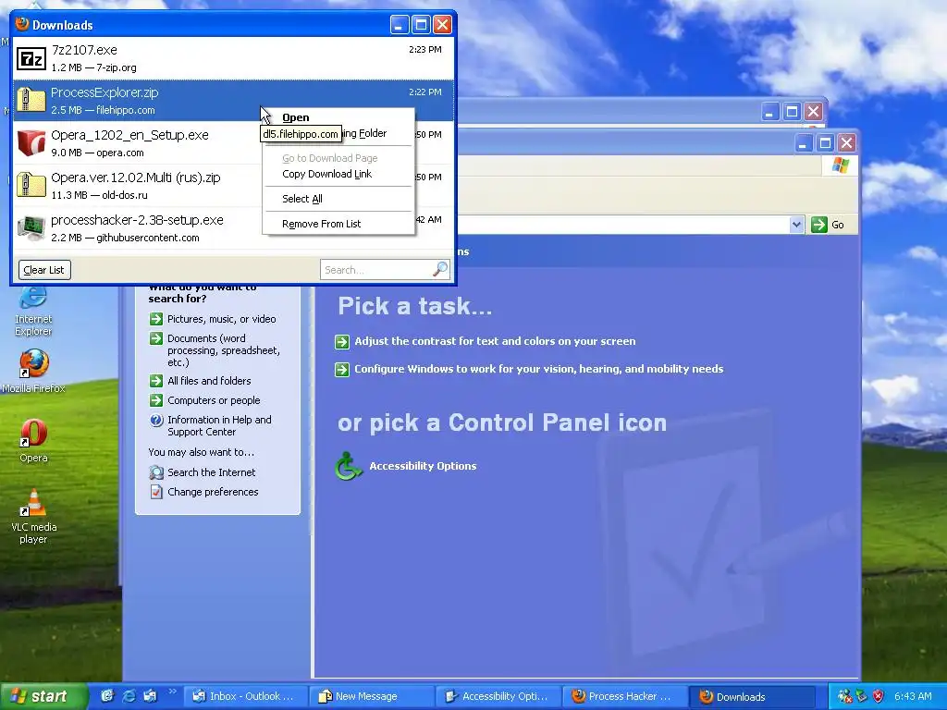Open Configure Windows for your vision task

(539, 369)
